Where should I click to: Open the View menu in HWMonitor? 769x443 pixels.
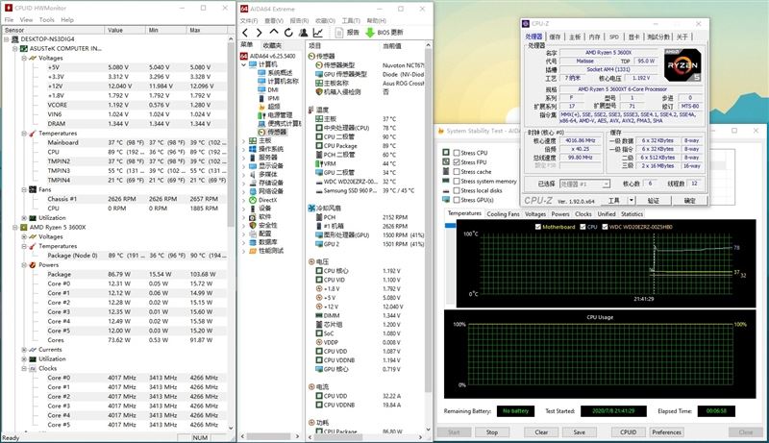[x=26, y=19]
